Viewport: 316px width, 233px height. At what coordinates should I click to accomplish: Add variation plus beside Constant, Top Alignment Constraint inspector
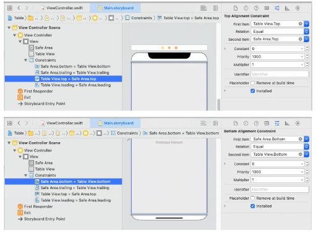coord(225,49)
